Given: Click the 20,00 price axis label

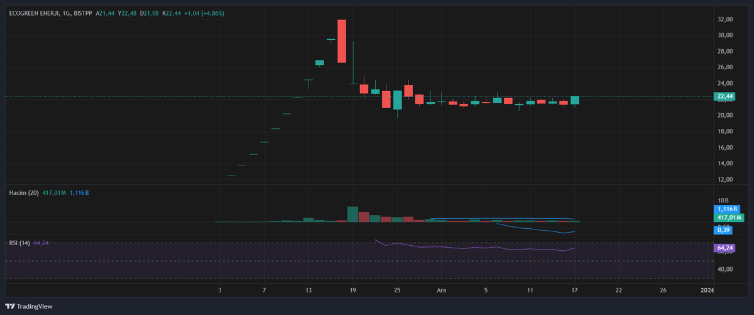Looking at the screenshot, I should pos(725,116).
